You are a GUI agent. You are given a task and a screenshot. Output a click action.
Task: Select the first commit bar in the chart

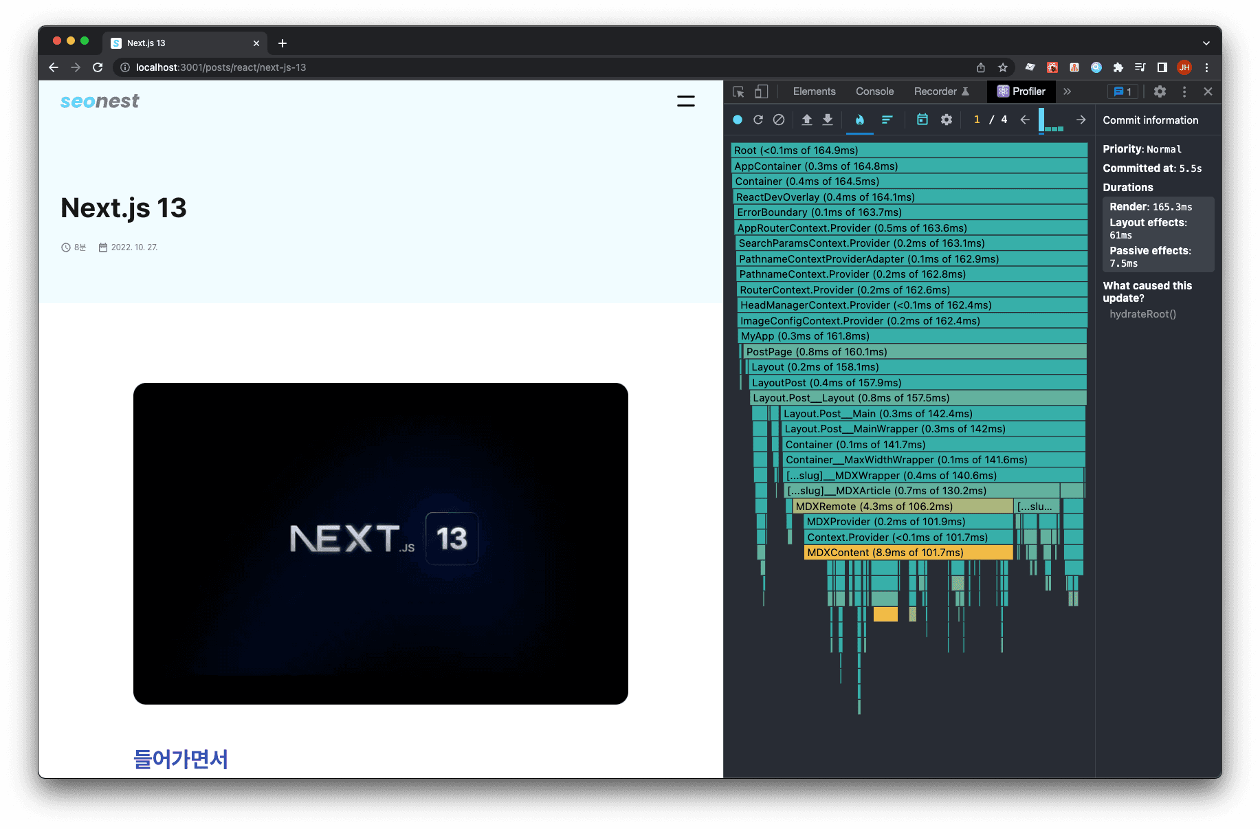point(1040,120)
